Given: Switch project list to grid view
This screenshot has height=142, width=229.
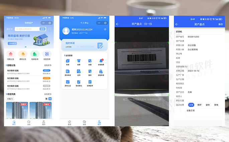Looking at the screenshot, I should tap(50, 99).
